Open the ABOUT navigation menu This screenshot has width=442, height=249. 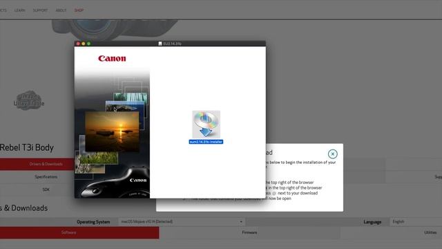point(61,10)
